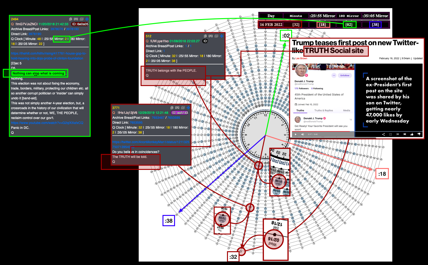Click the Donald J. Trump post author name
Viewport: 428px width, 265px height.
point(313,119)
